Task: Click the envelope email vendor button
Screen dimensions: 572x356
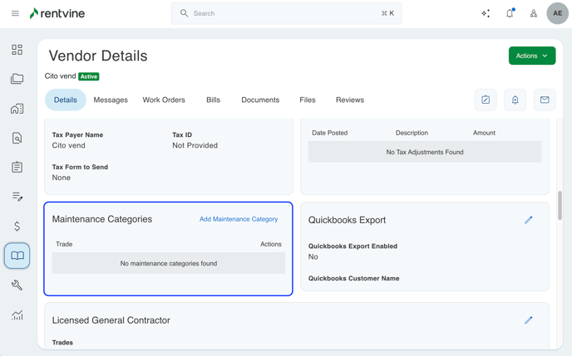Action: 545,100
